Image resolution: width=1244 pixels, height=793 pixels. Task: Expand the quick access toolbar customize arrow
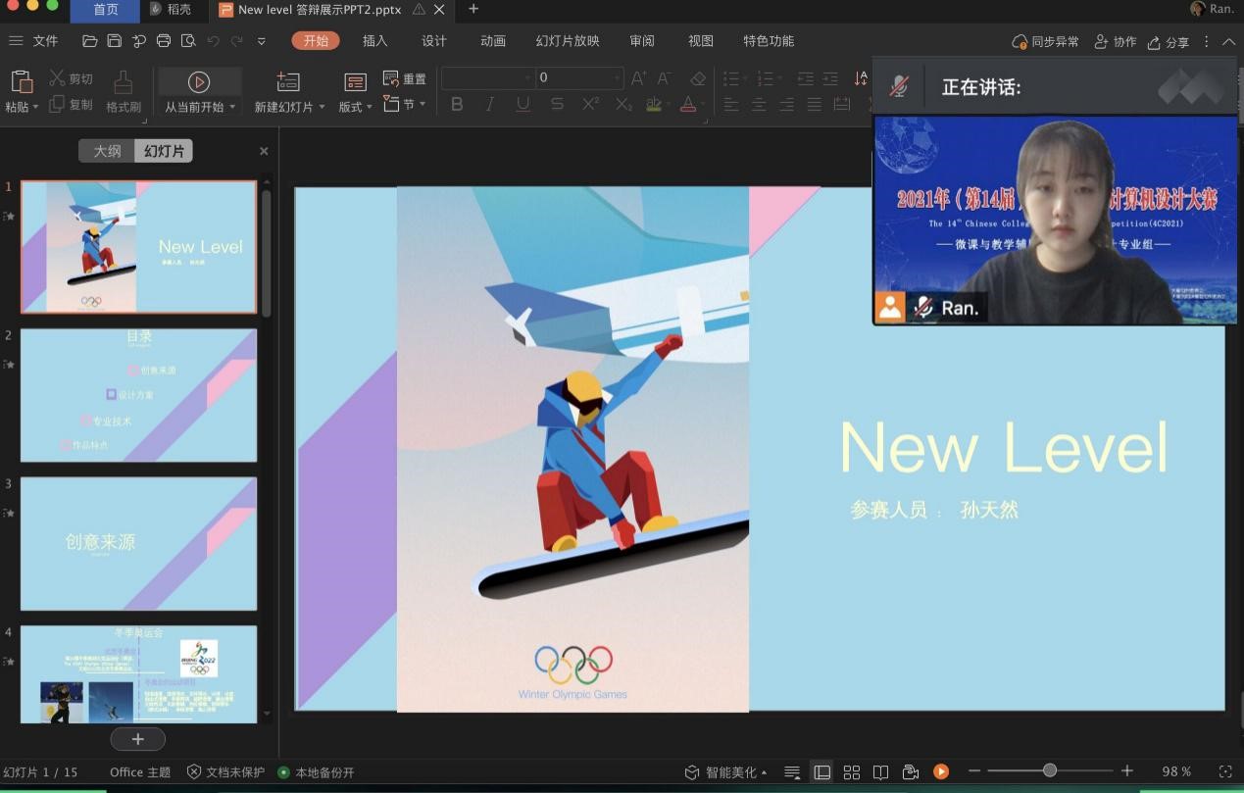261,41
